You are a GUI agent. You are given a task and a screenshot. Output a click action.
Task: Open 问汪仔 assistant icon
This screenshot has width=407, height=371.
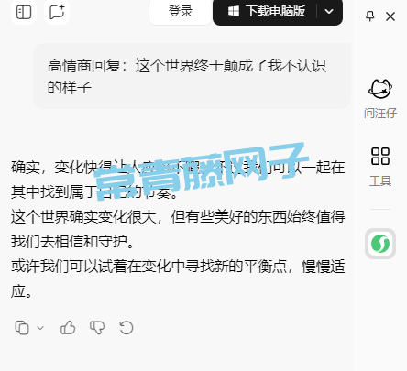click(380, 89)
